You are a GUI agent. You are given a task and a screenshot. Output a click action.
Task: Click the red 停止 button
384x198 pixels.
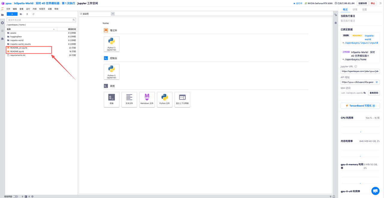point(373,3)
